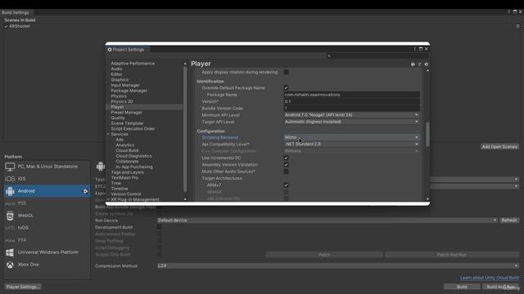Click the Player preset selector icon
524x294 pixels.
tap(419, 65)
